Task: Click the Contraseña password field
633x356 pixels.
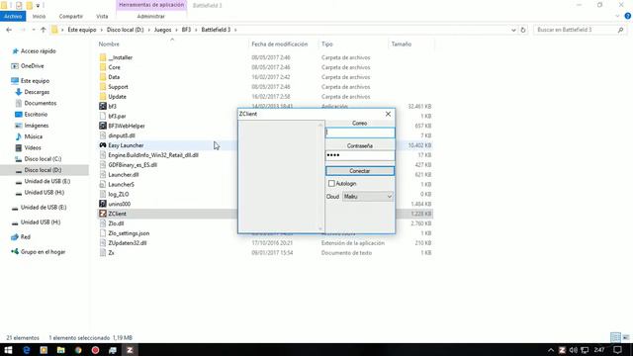Action: coord(360,155)
